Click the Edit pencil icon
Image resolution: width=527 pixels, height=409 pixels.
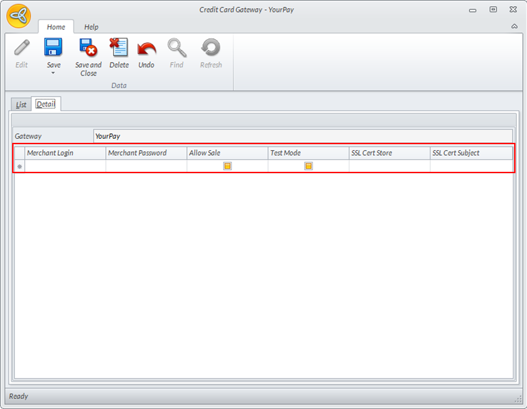tap(22, 49)
